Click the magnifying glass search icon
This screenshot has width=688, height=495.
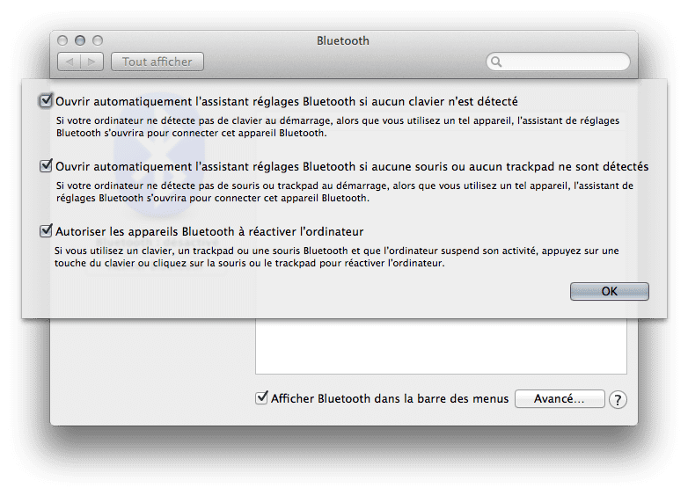[x=496, y=62]
